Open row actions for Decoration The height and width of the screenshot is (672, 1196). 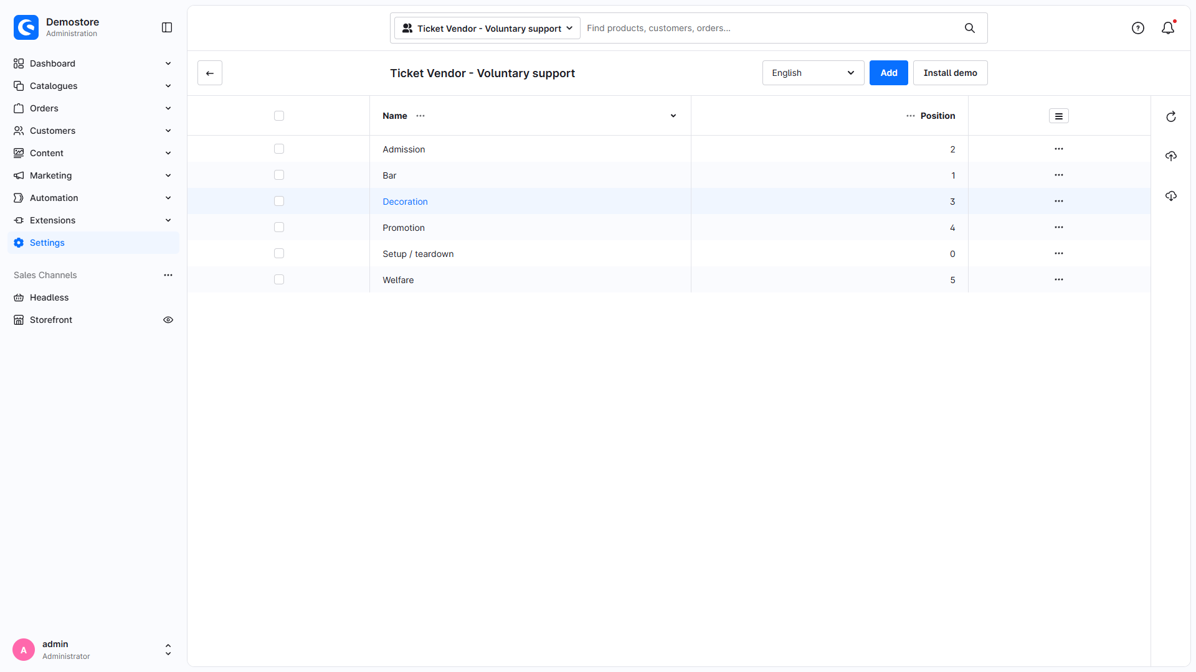1059,201
